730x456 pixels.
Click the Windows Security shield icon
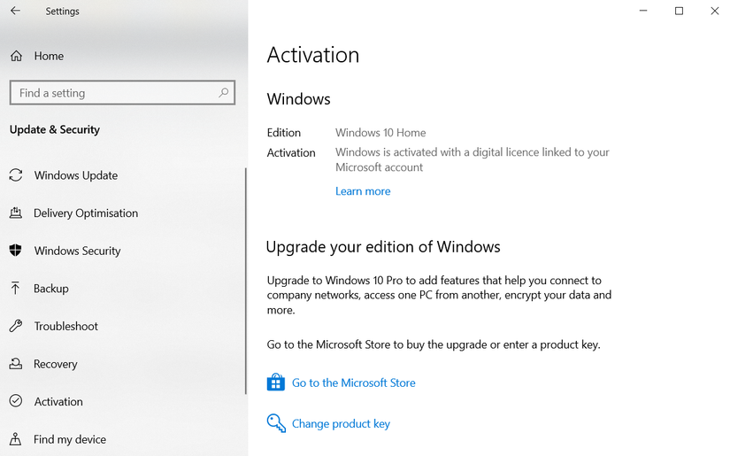(x=16, y=251)
